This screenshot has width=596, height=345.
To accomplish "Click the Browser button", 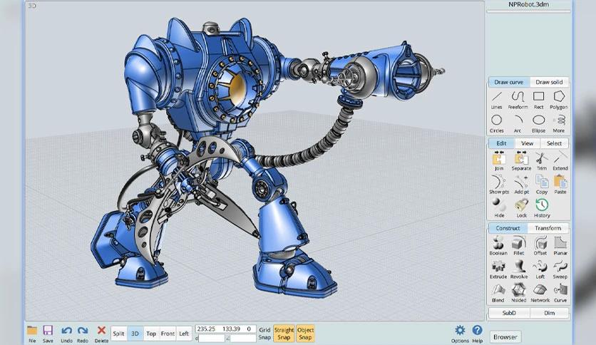I will point(505,336).
